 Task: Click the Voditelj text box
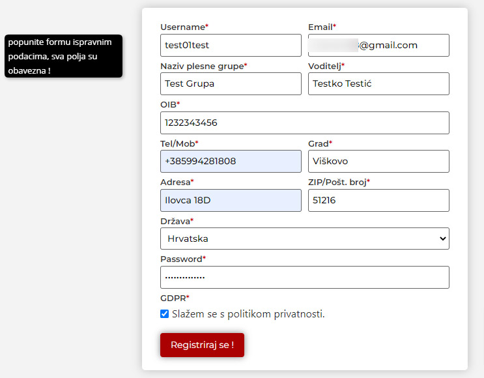378,84
